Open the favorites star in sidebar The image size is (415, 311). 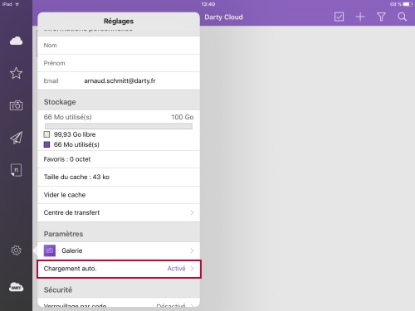(16, 73)
